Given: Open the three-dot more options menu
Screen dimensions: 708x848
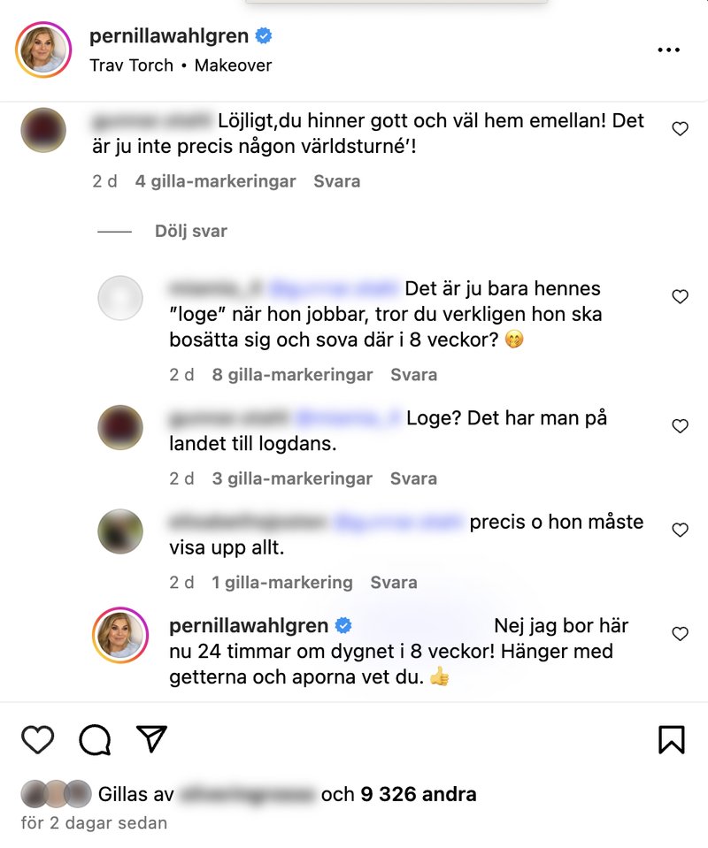Looking at the screenshot, I should pyautogui.click(x=668, y=50).
